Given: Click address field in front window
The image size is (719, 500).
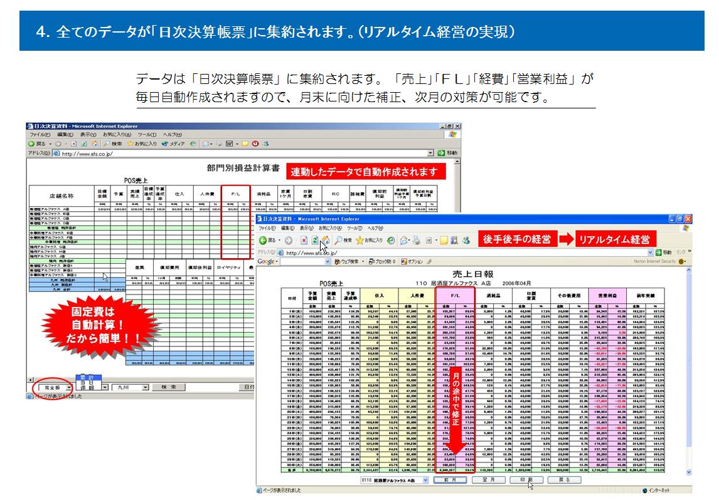Looking at the screenshot, I should (x=464, y=253).
